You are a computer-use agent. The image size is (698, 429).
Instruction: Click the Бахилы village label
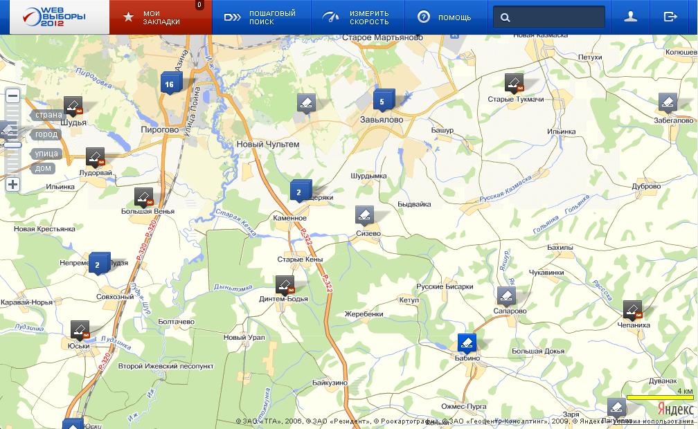pos(560,248)
